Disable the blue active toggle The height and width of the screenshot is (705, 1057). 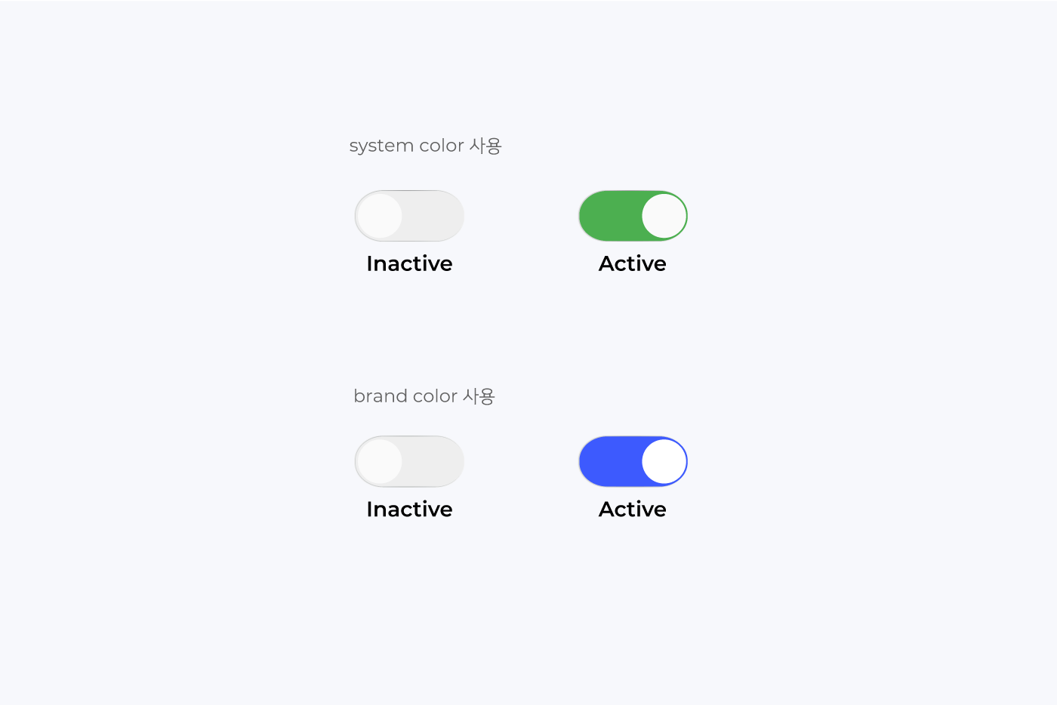coord(633,461)
